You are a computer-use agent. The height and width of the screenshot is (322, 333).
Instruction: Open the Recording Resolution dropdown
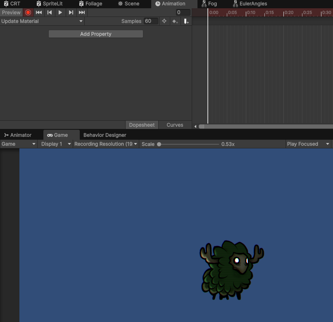tap(106, 144)
